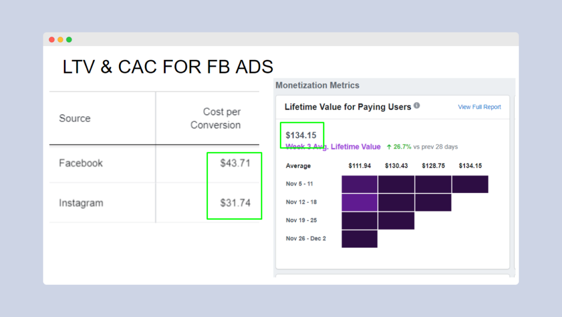Click the $111.94 average value
Viewport: 562px width, 317px height.
359,166
